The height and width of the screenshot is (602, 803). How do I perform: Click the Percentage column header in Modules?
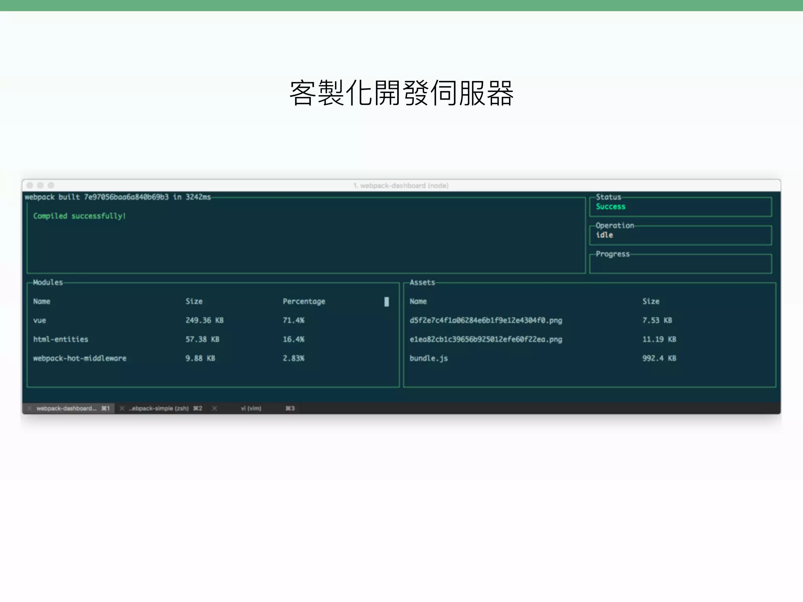pyautogui.click(x=304, y=301)
